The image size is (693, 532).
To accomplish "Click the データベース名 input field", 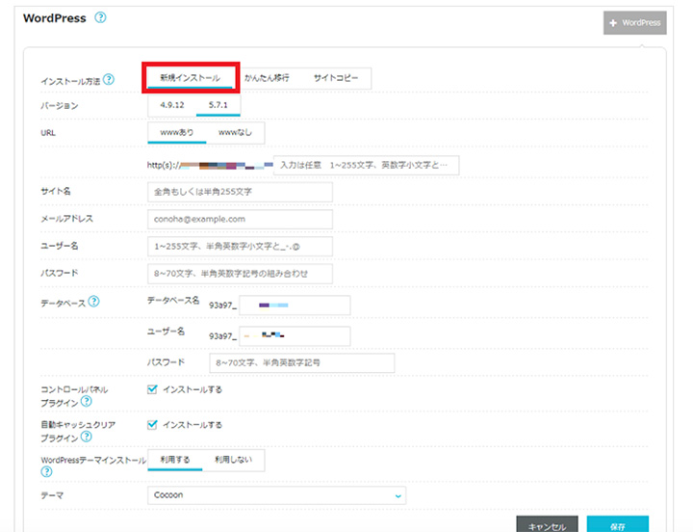I will click(295, 306).
